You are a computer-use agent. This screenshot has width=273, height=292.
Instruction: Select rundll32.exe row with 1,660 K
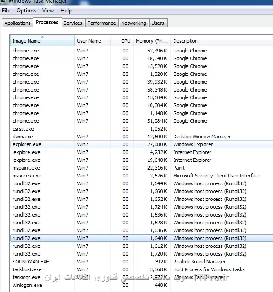pos(142,191)
